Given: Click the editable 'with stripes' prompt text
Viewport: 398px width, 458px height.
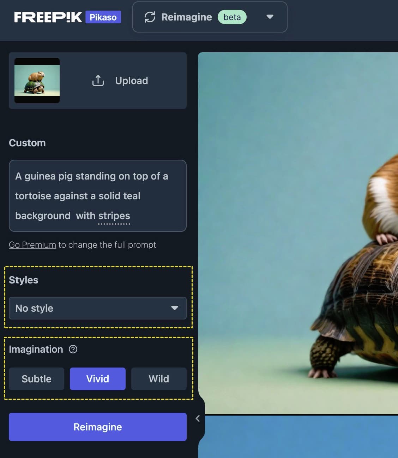Looking at the screenshot, I should (103, 216).
